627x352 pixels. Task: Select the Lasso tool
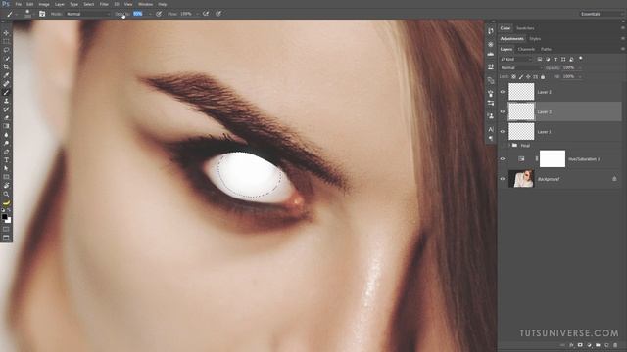(x=6, y=50)
